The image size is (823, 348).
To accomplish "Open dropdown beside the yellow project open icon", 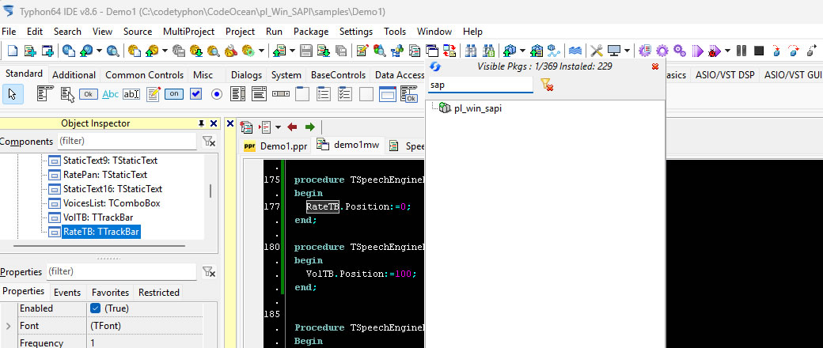I will tap(165, 51).
